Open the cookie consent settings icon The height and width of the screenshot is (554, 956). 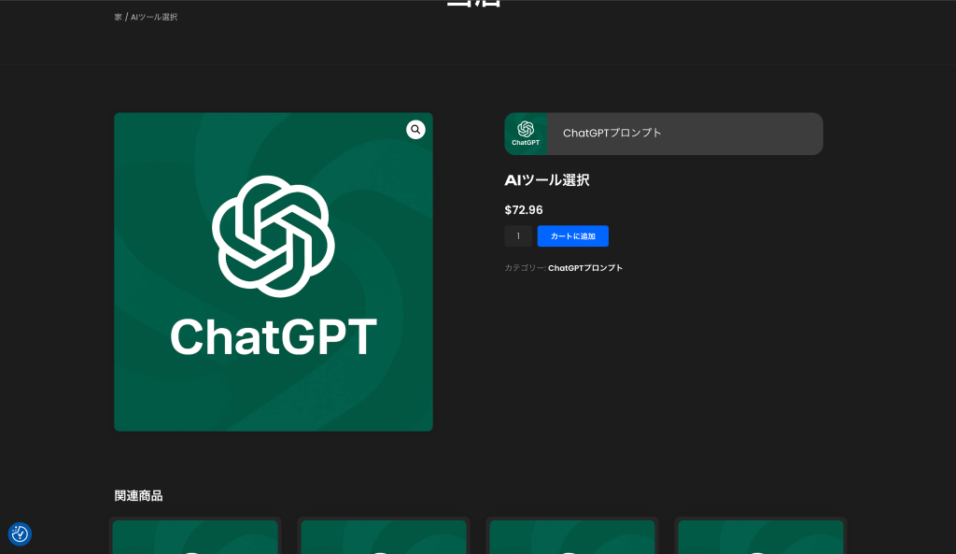[x=20, y=533]
